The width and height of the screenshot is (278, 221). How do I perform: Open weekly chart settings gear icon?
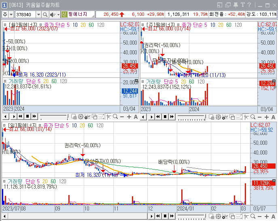(218, 117)
